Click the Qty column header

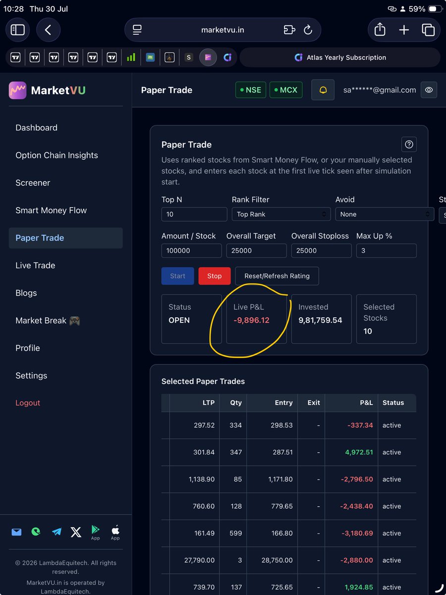tap(236, 403)
